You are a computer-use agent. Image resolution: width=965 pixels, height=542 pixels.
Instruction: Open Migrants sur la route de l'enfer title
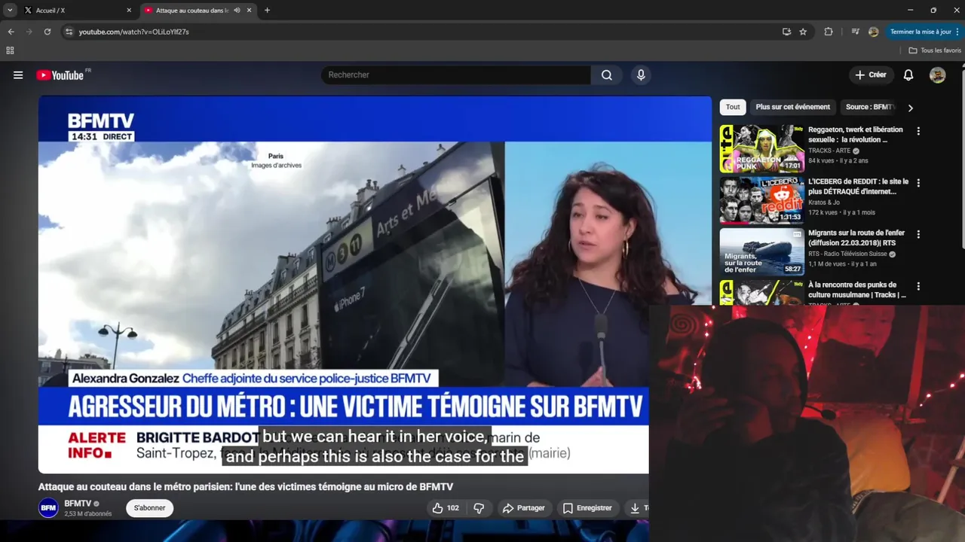coord(856,238)
